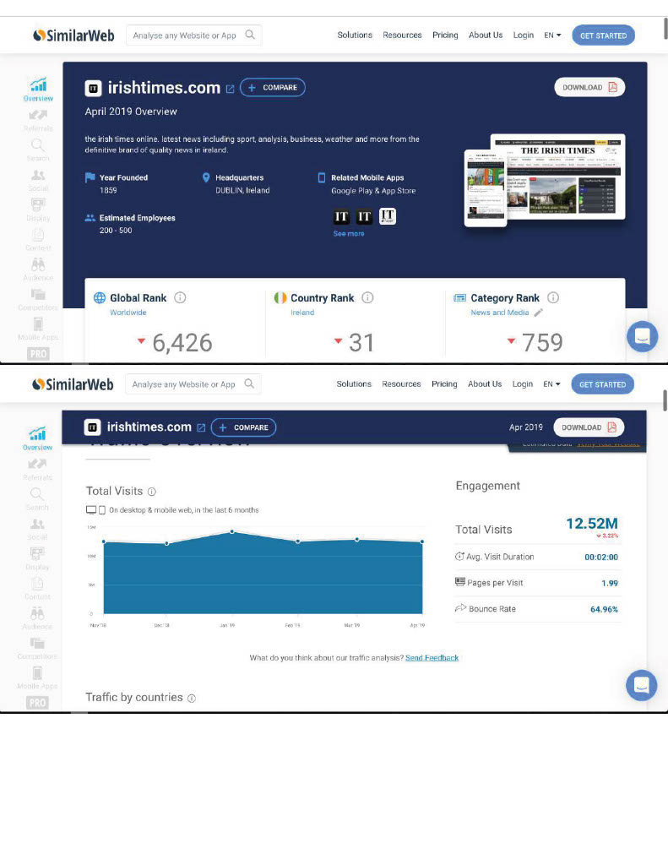The image size is (668, 865).
Task: Click DOWNLOAD button beside Apr 2019
Action: point(589,427)
